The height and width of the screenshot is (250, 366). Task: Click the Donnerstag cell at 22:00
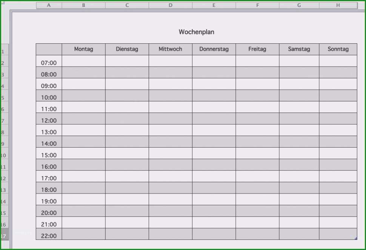click(214, 234)
